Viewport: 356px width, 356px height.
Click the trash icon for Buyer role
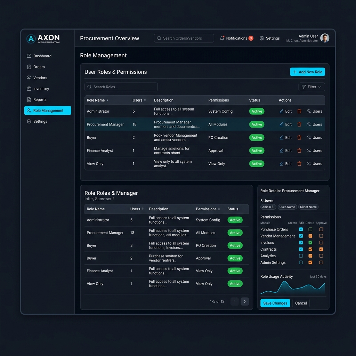(x=299, y=138)
